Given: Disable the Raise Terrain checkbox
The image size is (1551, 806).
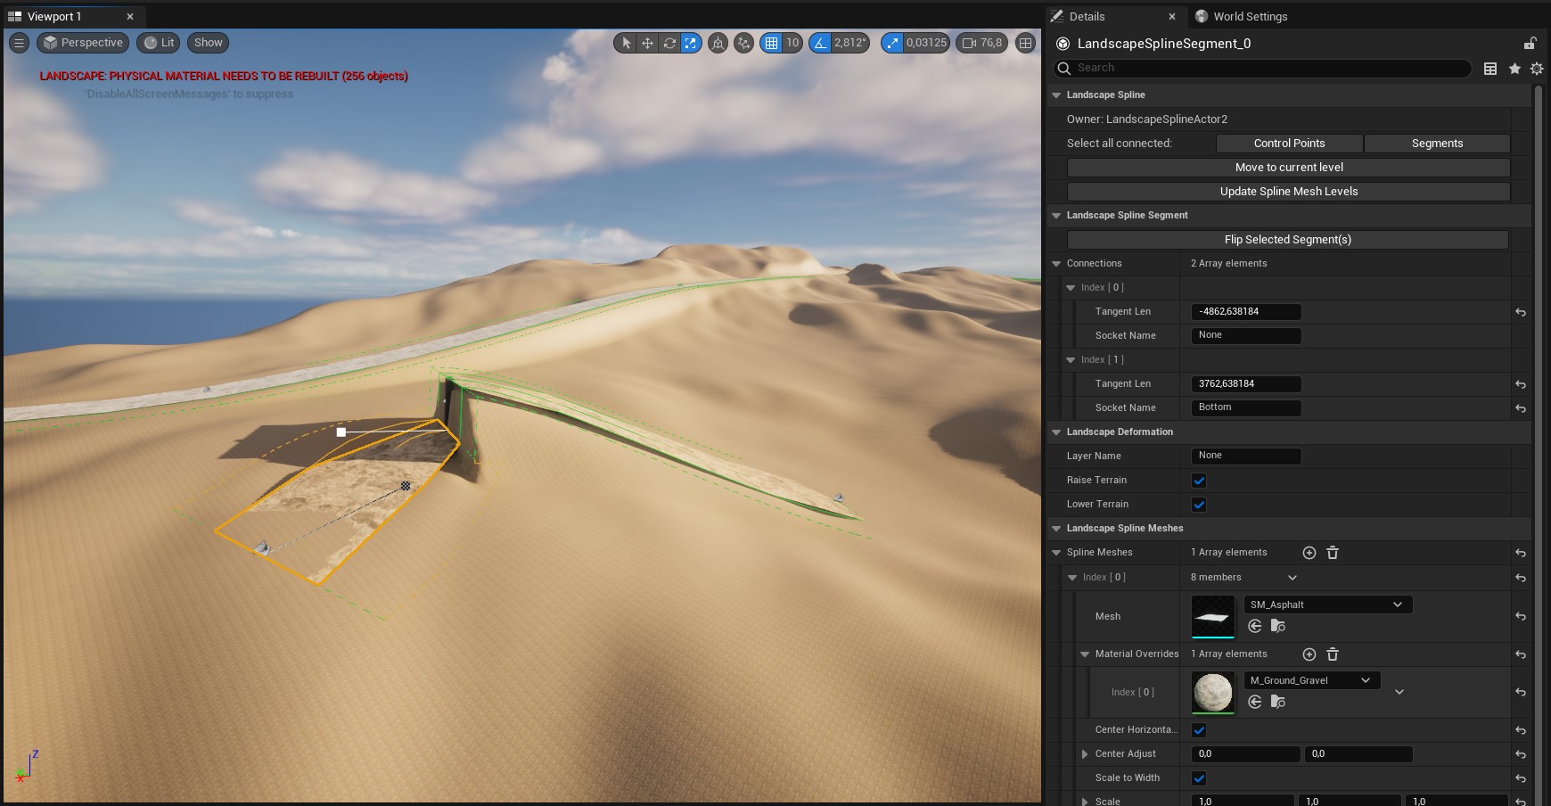Looking at the screenshot, I should (1199, 481).
